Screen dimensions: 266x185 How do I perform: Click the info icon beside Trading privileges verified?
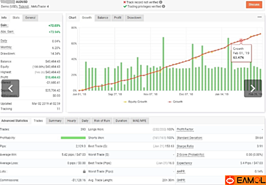(x=163, y=7)
